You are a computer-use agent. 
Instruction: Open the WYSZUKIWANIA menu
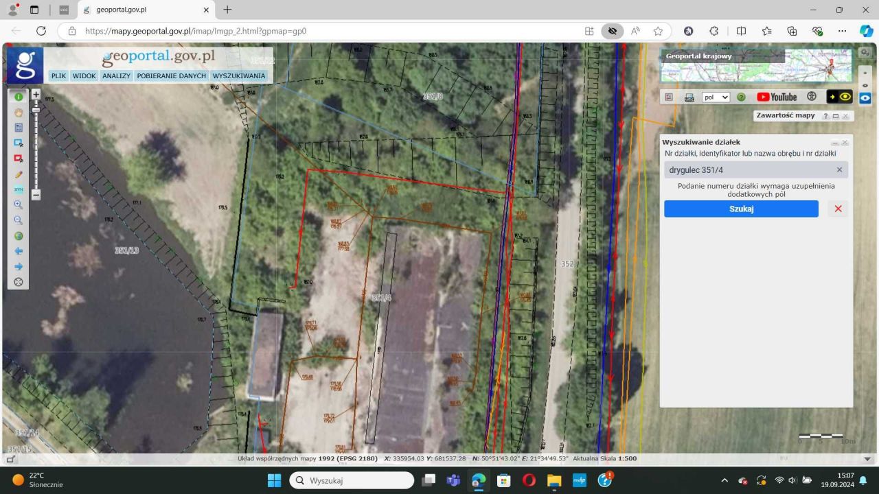tap(239, 76)
